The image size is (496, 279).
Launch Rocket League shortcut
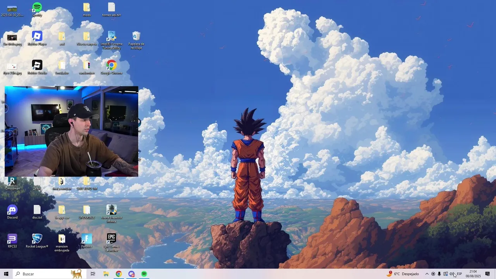pos(37,241)
